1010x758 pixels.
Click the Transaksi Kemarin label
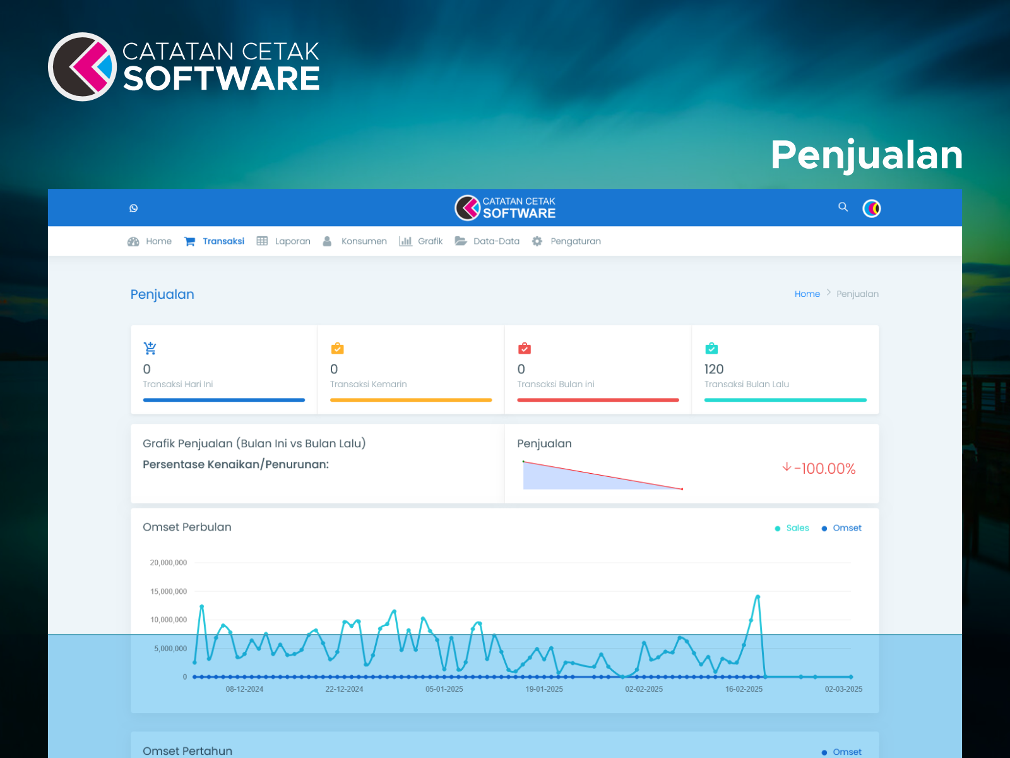(x=369, y=384)
